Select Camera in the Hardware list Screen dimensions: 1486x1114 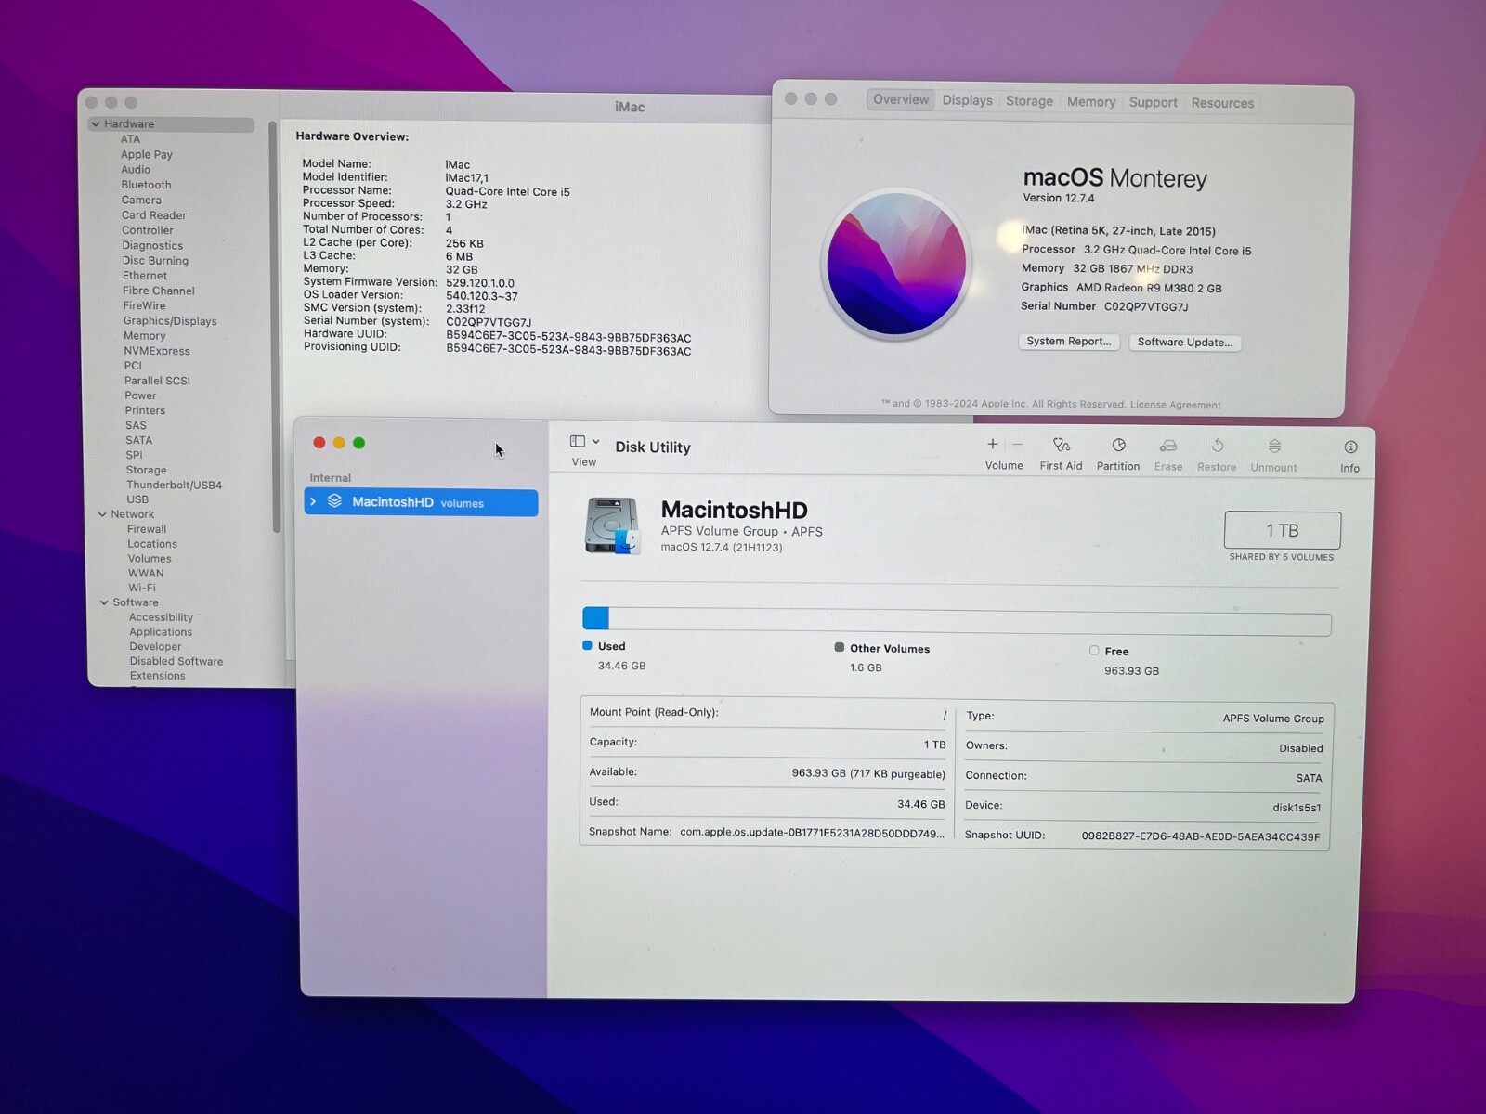(x=141, y=200)
